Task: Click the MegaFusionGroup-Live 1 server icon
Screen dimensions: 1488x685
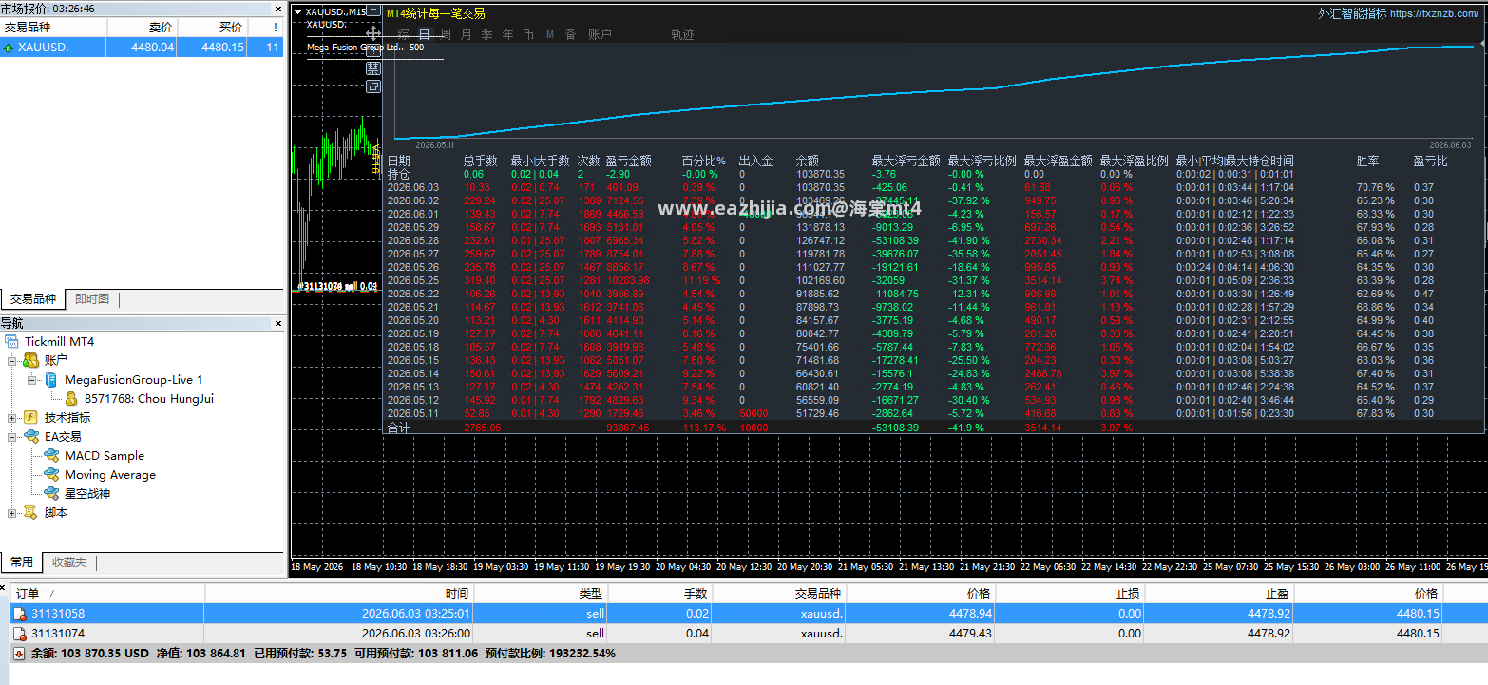Action: [x=50, y=379]
